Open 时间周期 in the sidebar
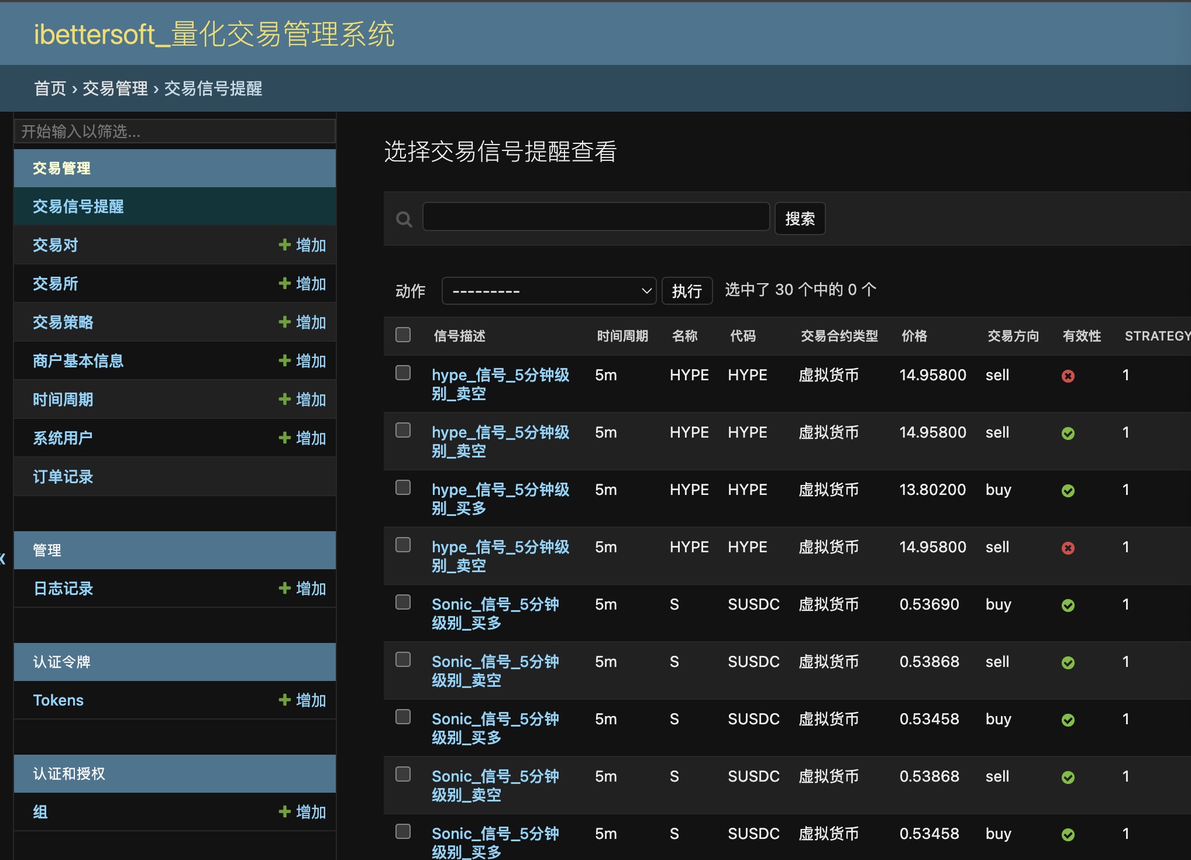Viewport: 1191px width, 860px height. coord(63,400)
